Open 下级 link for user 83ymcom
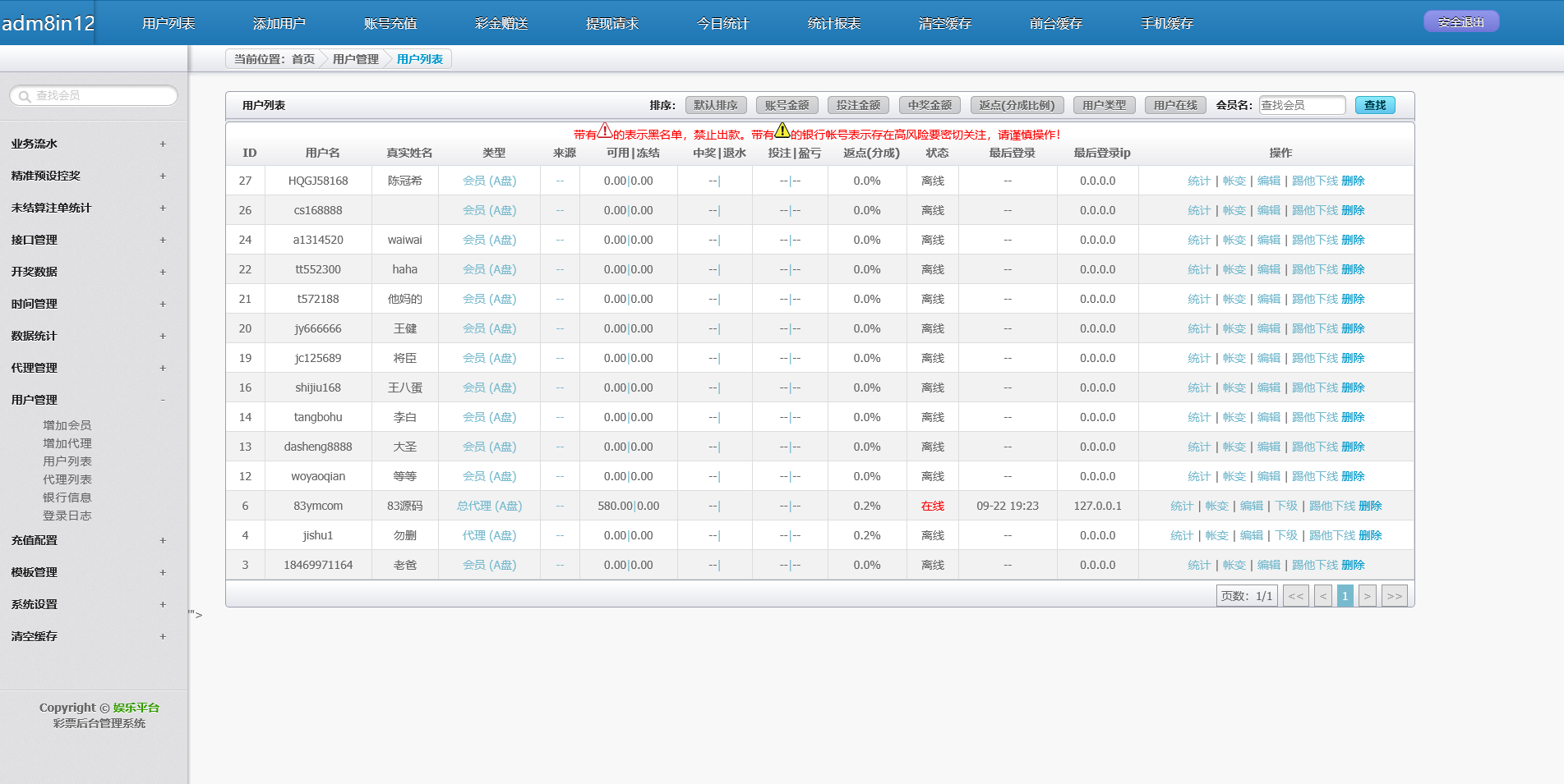 coord(1286,506)
